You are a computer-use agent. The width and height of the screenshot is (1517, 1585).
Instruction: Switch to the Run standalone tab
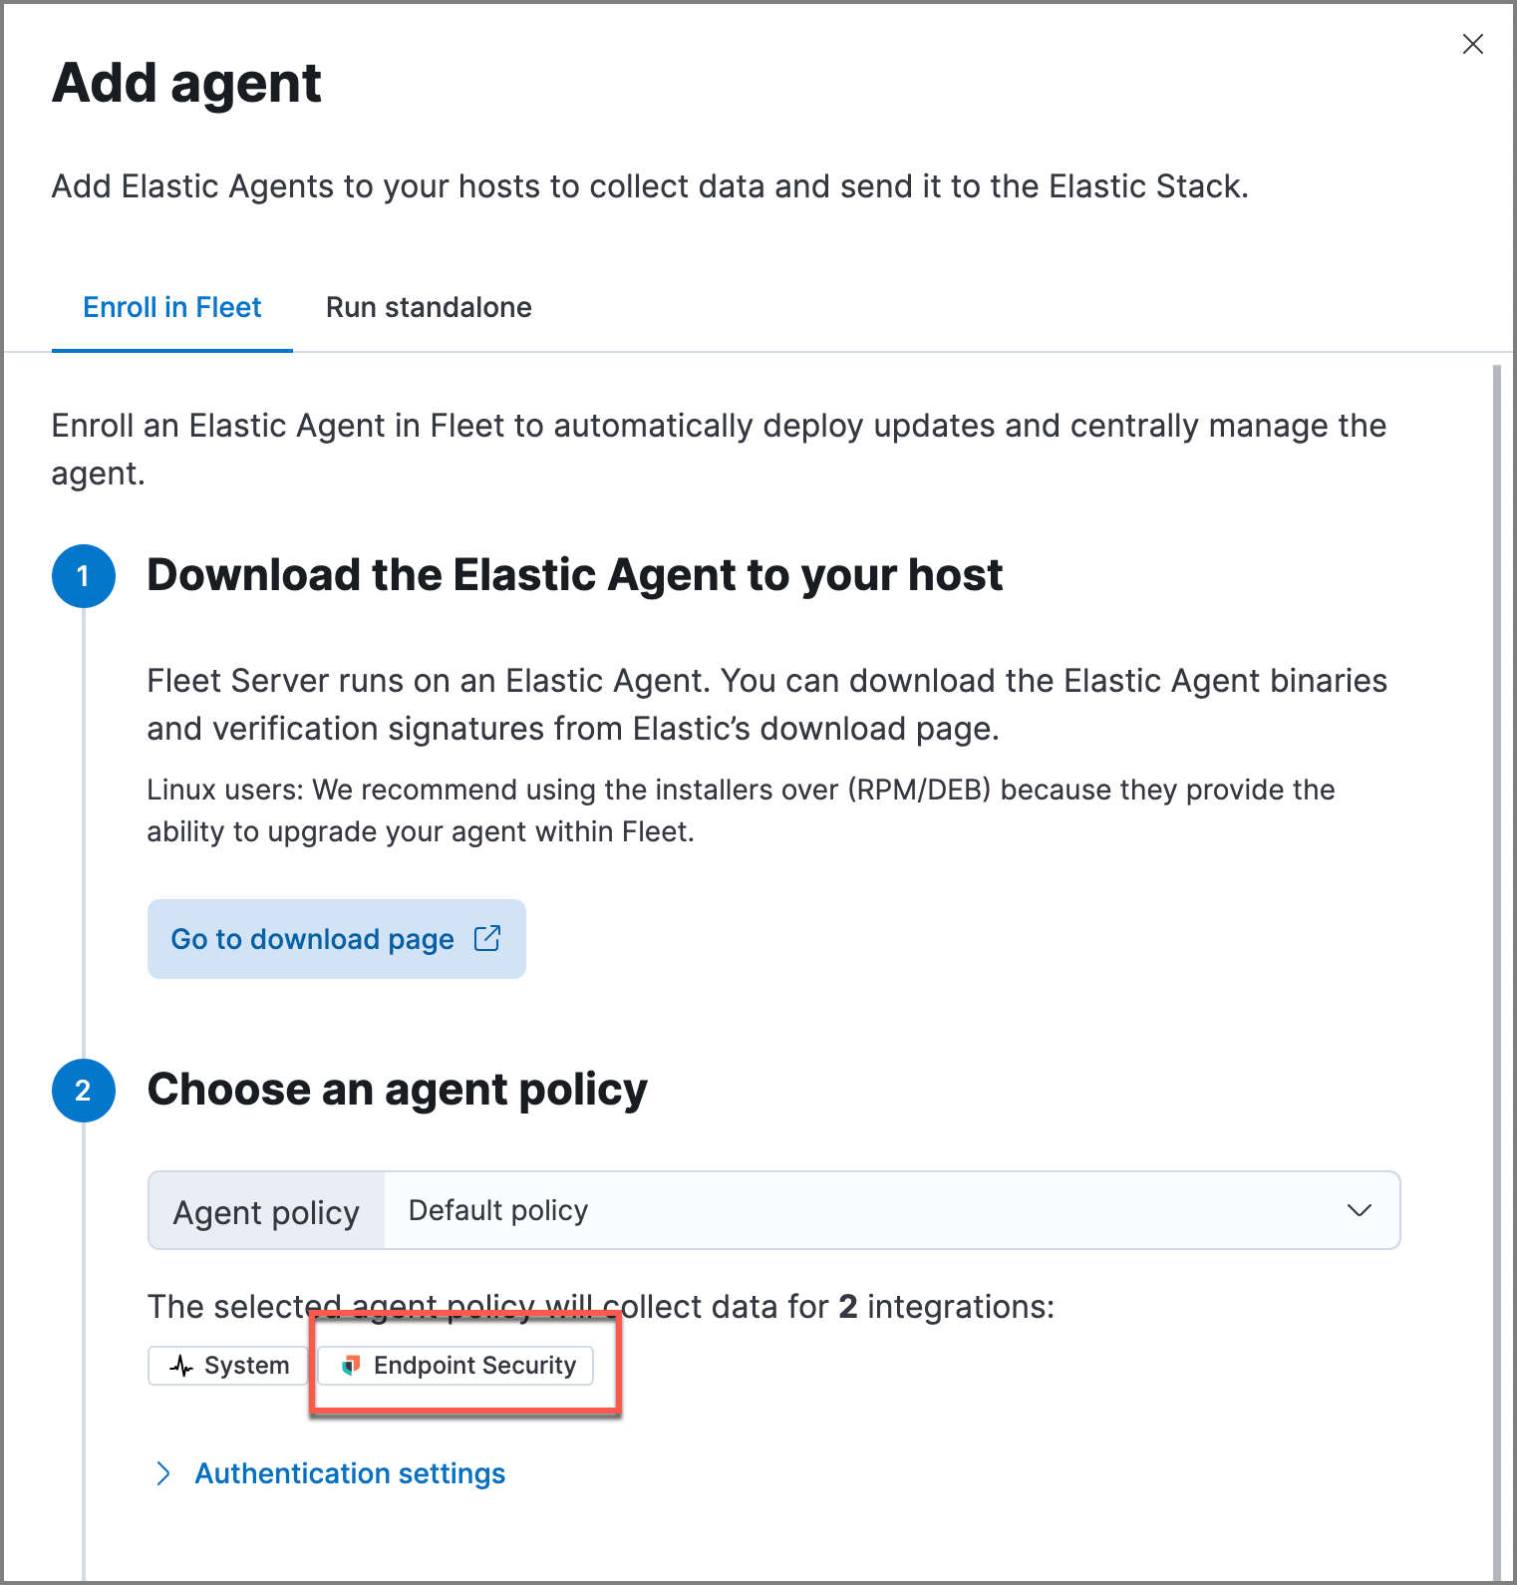click(427, 306)
